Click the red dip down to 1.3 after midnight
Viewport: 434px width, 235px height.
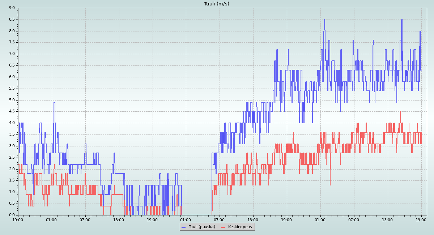(330, 184)
